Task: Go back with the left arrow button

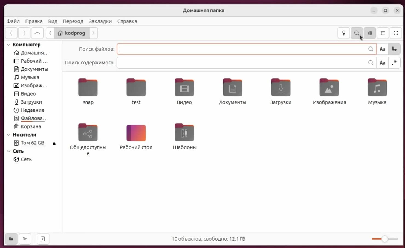Action: pos(11,33)
